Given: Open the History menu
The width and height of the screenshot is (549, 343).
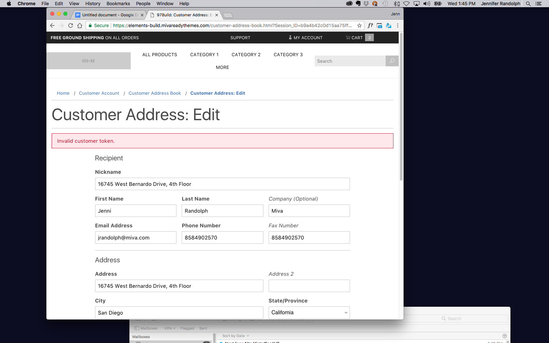Looking at the screenshot, I should pos(93,4).
